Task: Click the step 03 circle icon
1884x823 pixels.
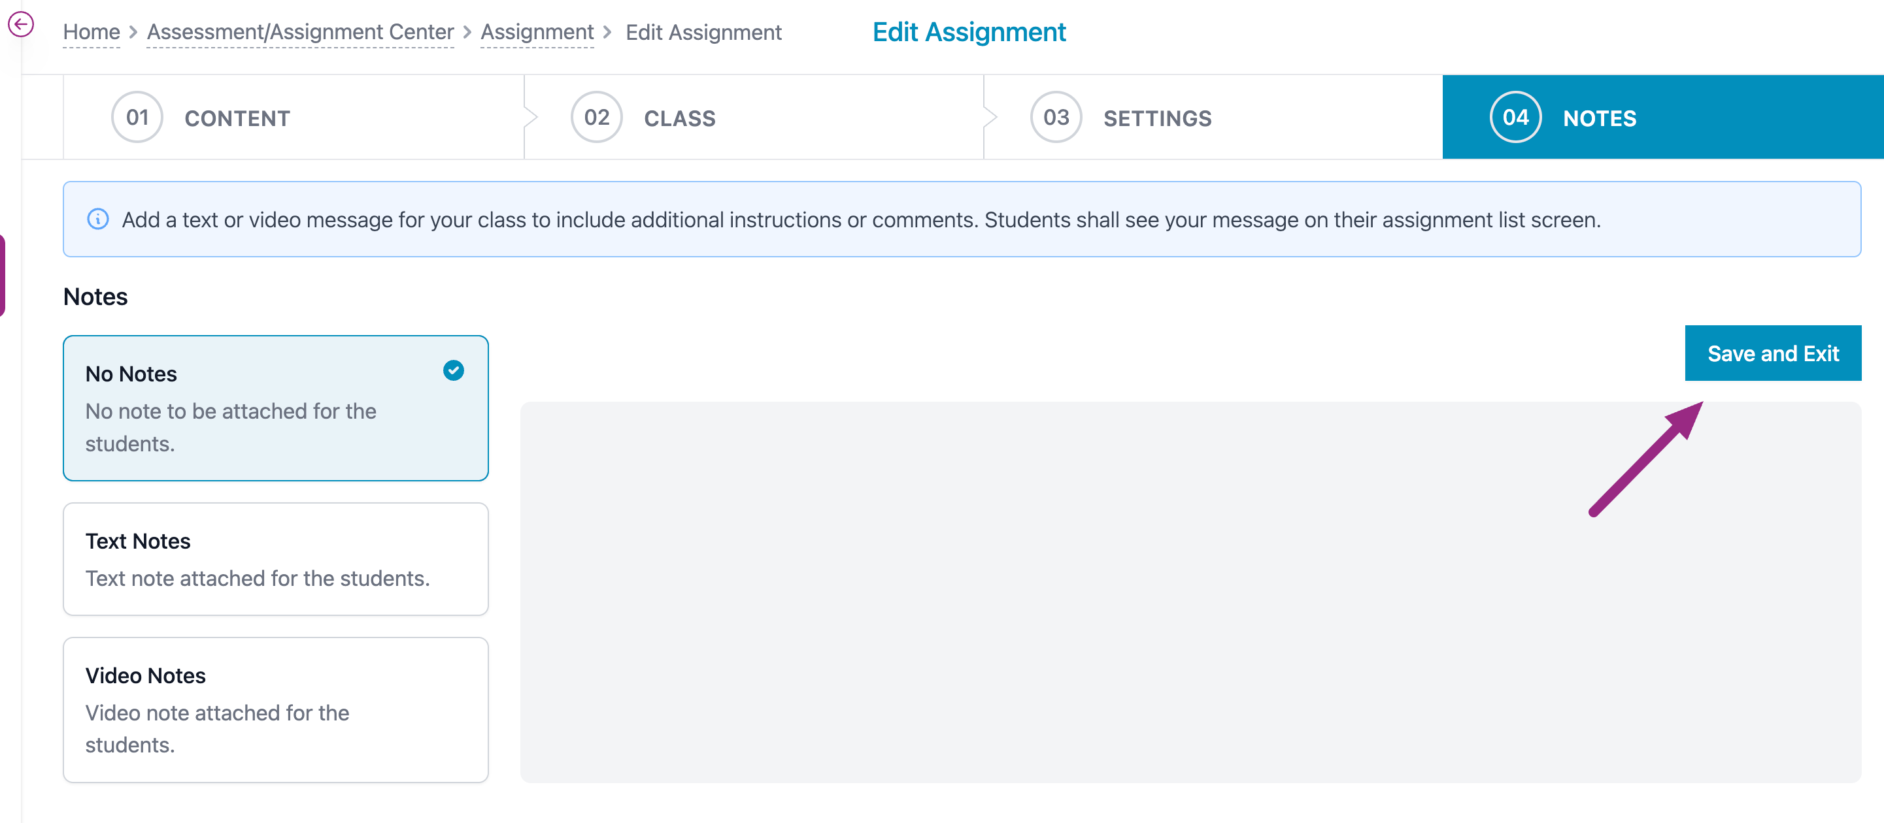Action: pos(1055,117)
